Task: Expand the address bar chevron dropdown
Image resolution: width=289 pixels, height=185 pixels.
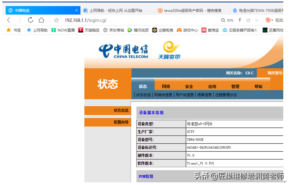Action: 256,20
